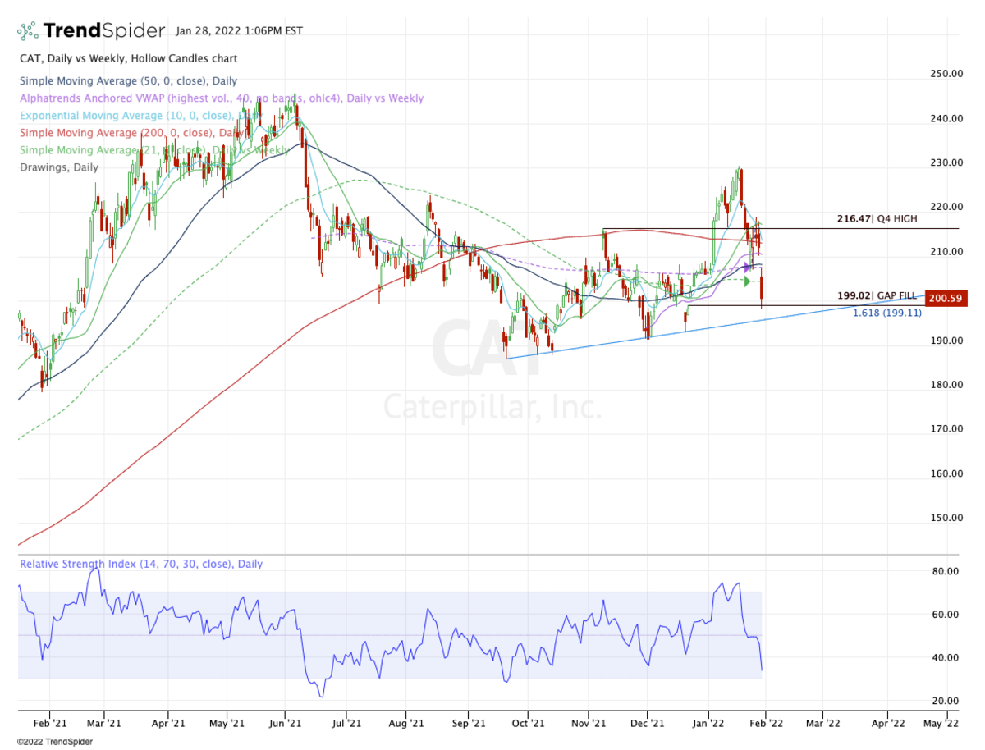
Task: Click the 210.00 price axis label
Action: (x=946, y=251)
